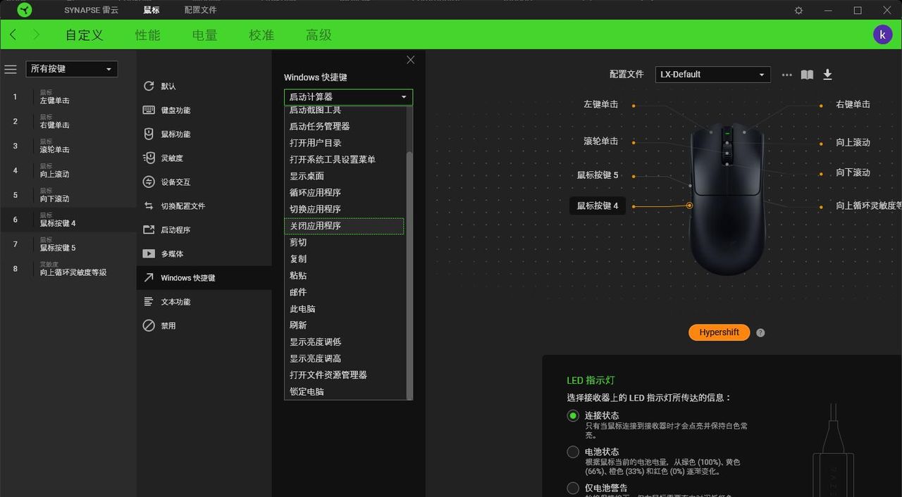The width and height of the screenshot is (902, 497).
Task: Select button row 3 滚轮单击
Action: click(68, 146)
